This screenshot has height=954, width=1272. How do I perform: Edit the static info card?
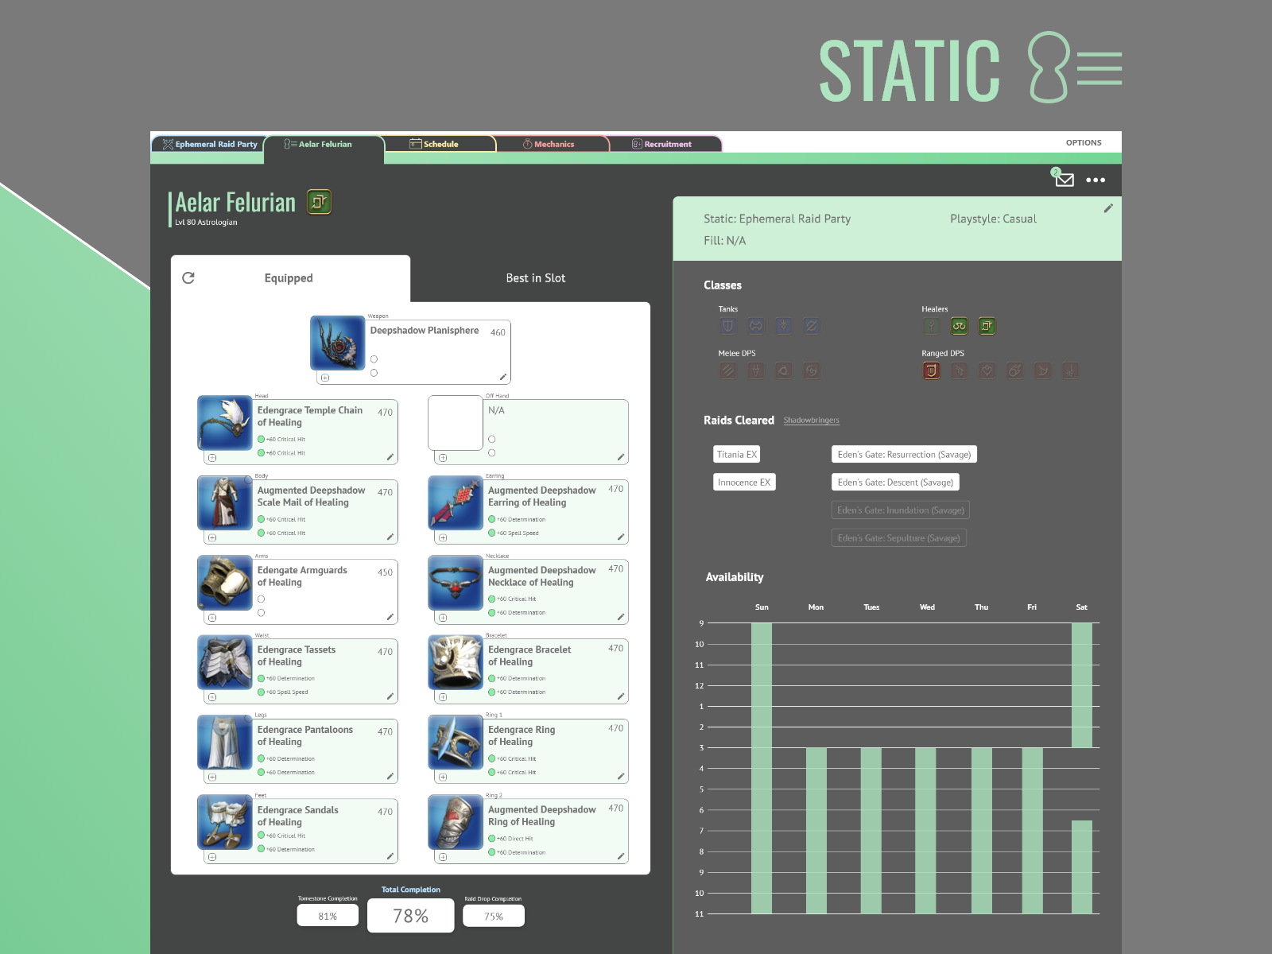(1108, 208)
